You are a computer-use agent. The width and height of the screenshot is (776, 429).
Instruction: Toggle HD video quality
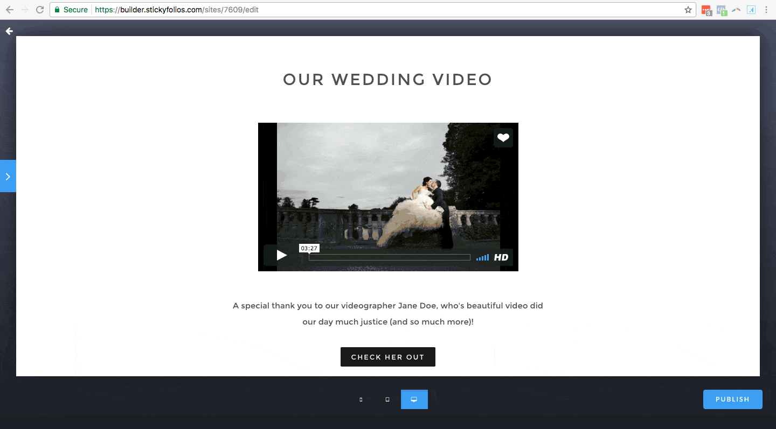(501, 257)
